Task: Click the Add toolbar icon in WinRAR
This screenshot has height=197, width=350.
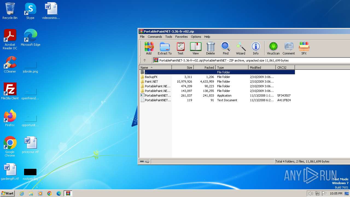Action: tap(149, 48)
